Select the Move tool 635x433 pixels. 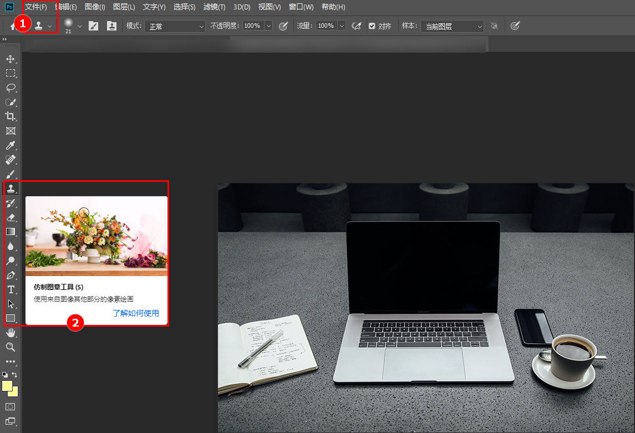[x=10, y=59]
